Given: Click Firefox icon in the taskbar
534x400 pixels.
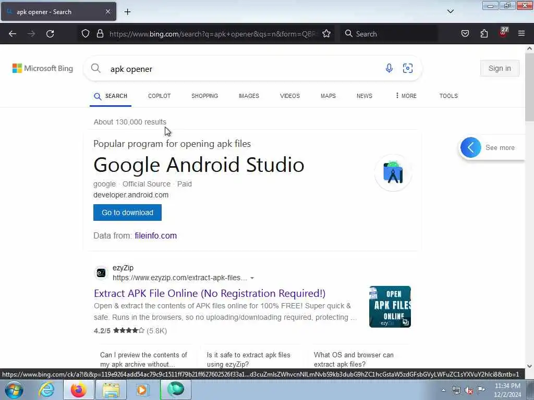Looking at the screenshot, I should point(78,390).
